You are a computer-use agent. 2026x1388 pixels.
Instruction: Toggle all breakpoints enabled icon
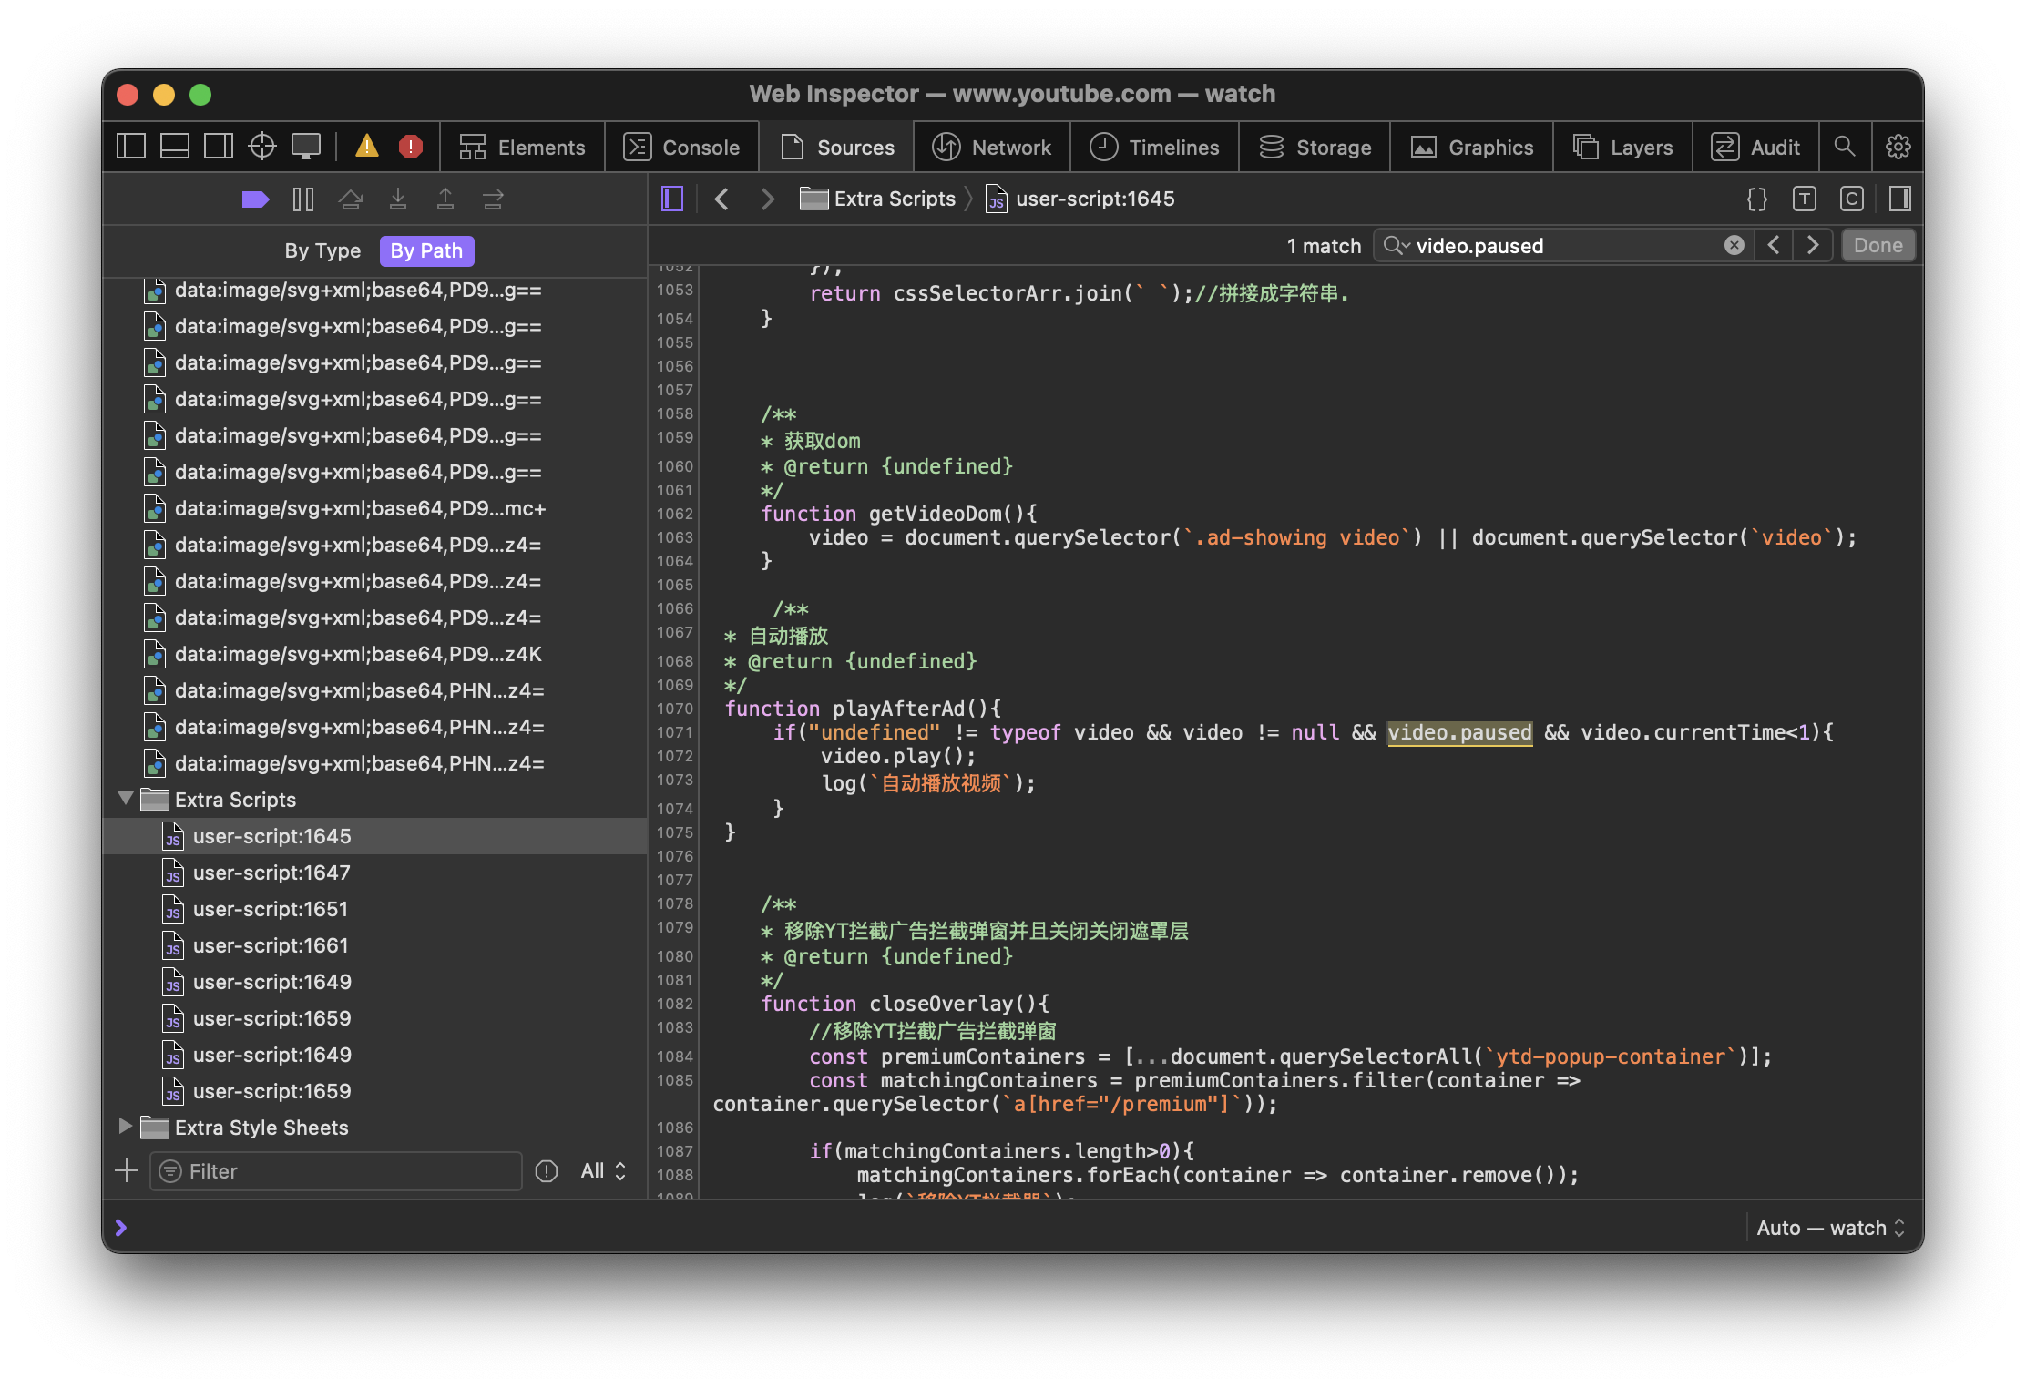tap(255, 199)
